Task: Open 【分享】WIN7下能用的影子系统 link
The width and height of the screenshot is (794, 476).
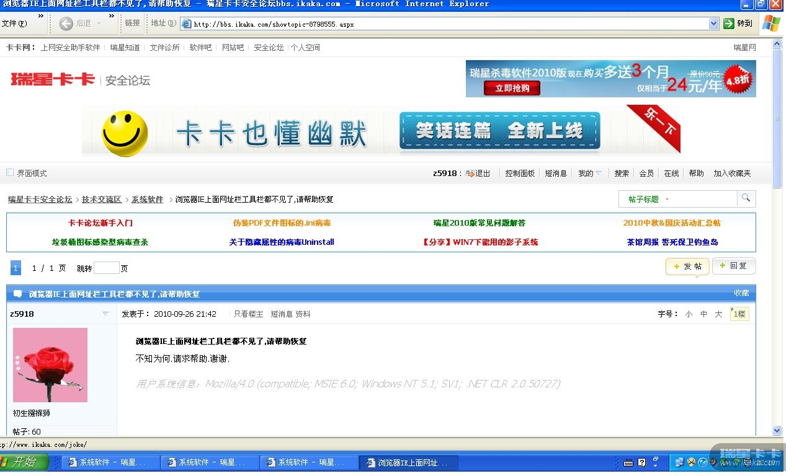Action: point(480,242)
